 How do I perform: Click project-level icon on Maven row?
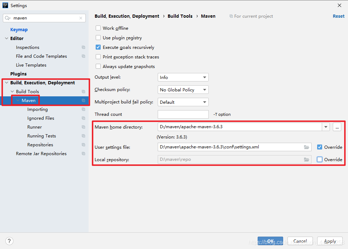pos(83,101)
